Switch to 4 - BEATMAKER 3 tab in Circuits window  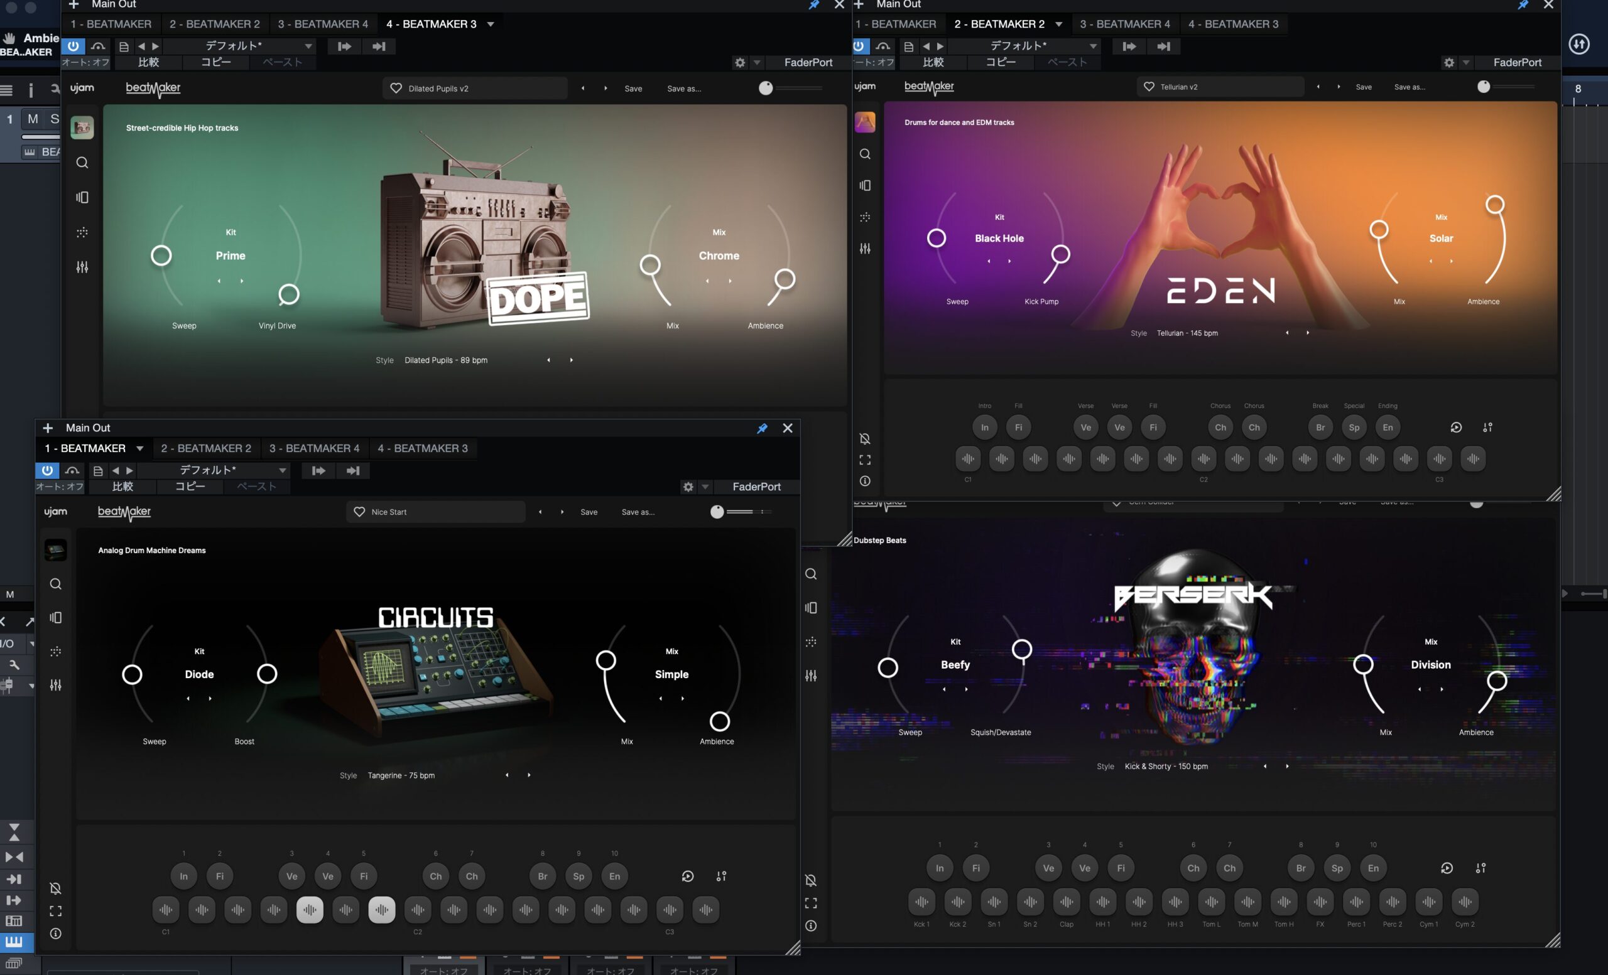pyautogui.click(x=423, y=448)
